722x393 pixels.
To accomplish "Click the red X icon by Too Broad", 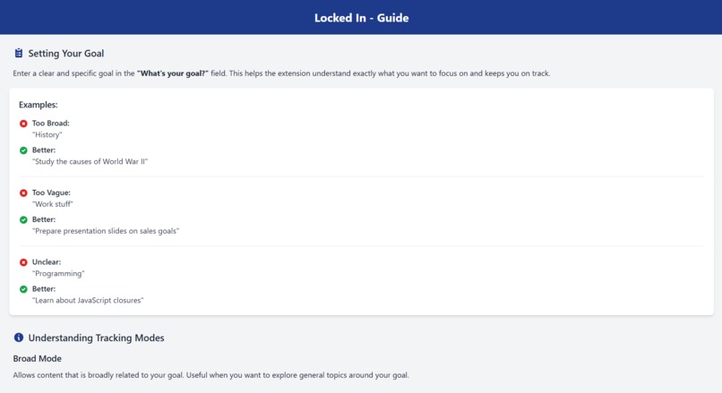I will (x=23, y=124).
